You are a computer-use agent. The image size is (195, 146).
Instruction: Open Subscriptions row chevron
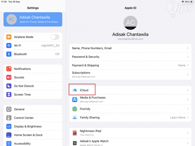[x=188, y=75]
